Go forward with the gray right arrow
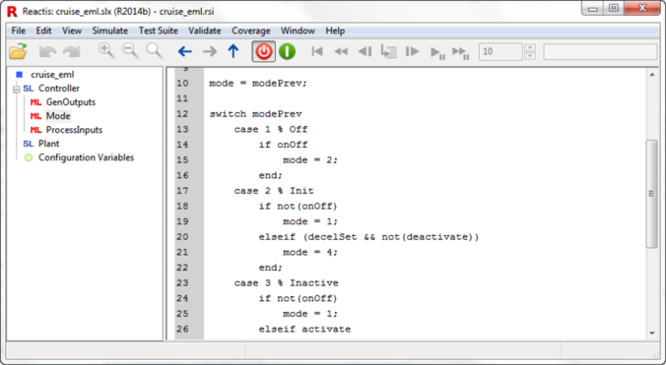Viewport: 666px width, 365px height. (x=210, y=52)
